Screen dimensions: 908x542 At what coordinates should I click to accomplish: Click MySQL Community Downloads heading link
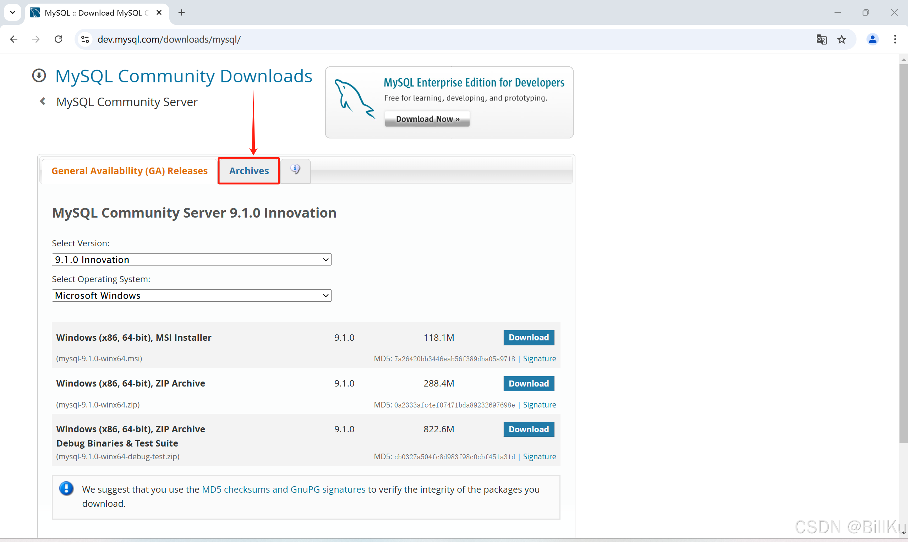[x=184, y=76]
